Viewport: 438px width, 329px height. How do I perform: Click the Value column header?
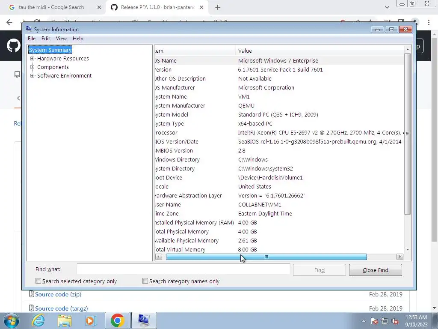coord(320,51)
